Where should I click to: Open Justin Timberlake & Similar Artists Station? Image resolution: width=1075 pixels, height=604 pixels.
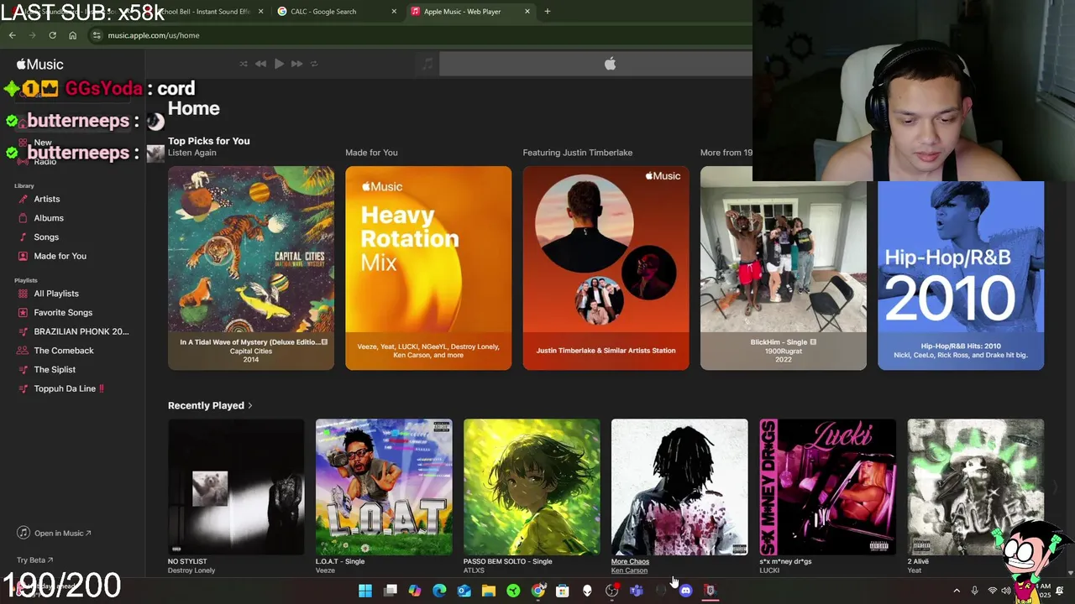tap(606, 268)
